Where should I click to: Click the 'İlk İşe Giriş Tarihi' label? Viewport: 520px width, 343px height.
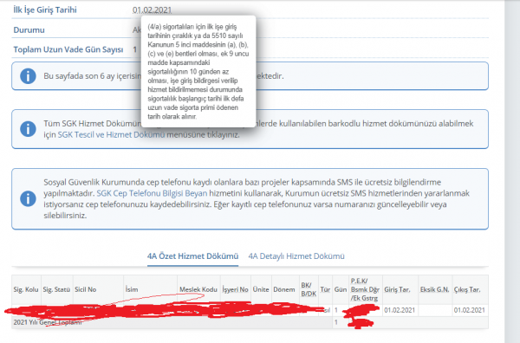(x=45, y=10)
